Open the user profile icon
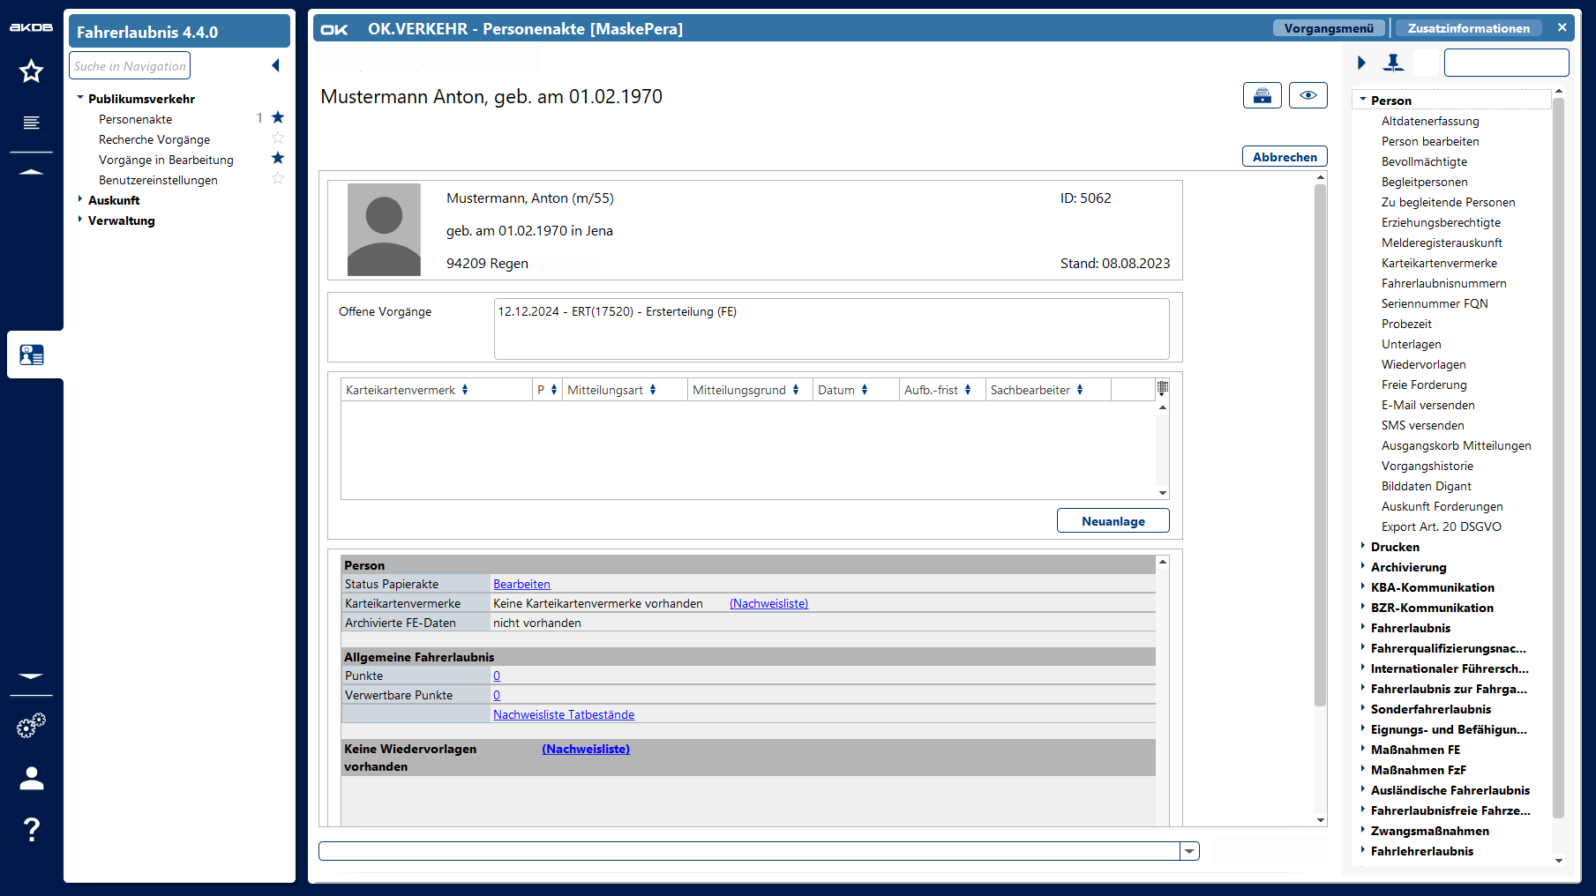The width and height of the screenshot is (1596, 896). coord(32,778)
